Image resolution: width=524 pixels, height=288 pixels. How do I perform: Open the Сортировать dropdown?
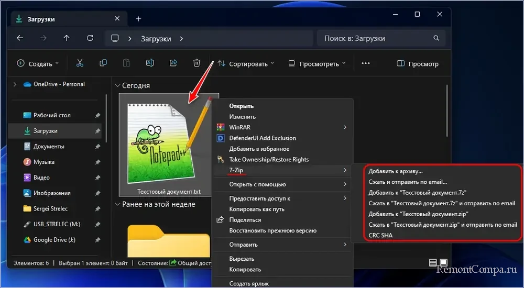click(246, 64)
